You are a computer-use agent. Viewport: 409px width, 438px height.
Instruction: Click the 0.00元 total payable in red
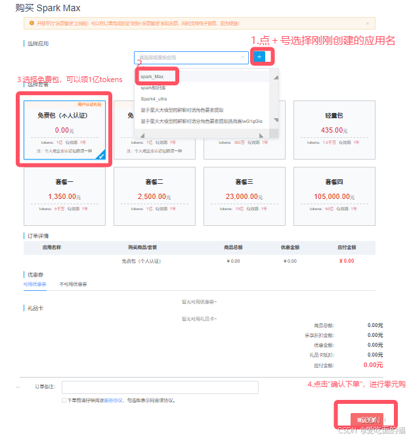click(373, 365)
